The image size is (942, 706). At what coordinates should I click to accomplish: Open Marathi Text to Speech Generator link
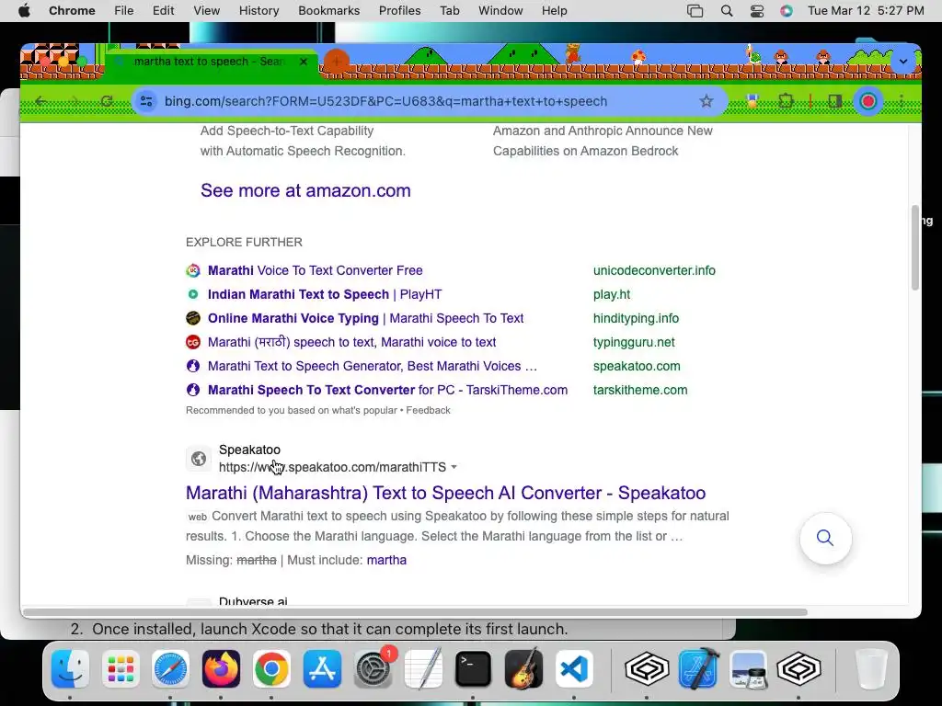[x=373, y=366]
